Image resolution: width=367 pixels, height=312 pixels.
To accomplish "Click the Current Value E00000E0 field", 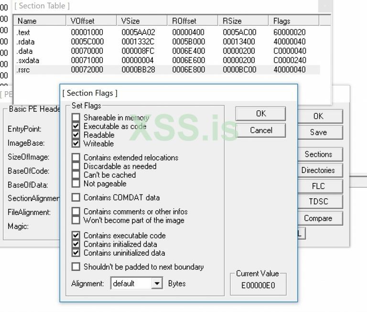I will pos(258,285).
